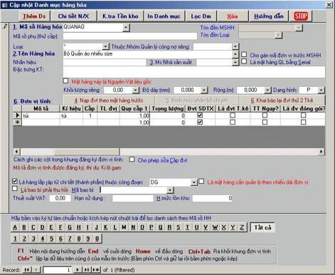This screenshot has width=335, height=275.
Task: Select the 'túi' row selector arrow
Action: pos(18,115)
